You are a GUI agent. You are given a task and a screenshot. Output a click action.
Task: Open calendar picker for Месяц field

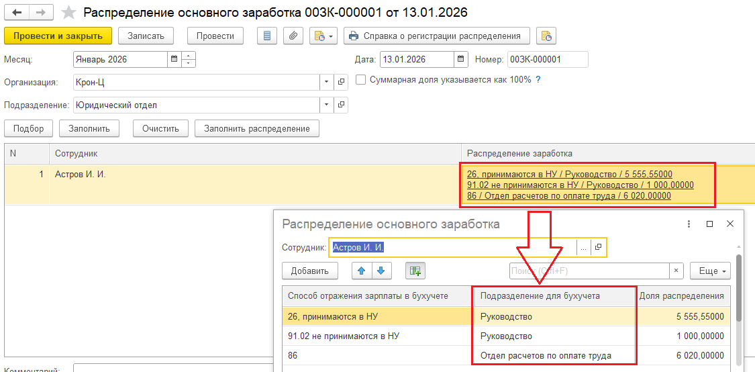(x=174, y=59)
